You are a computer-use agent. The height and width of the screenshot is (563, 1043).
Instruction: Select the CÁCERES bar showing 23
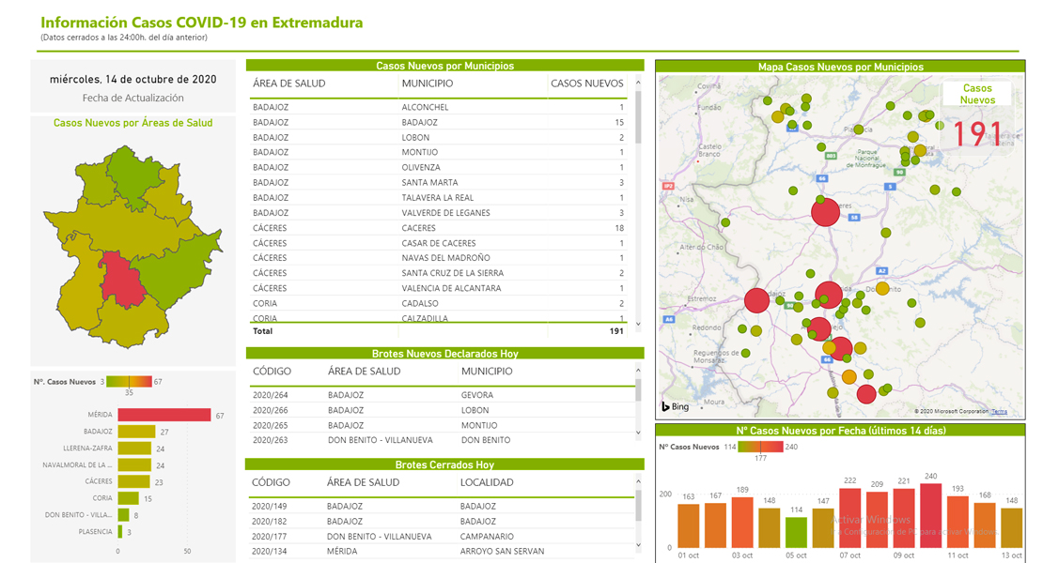click(x=133, y=481)
